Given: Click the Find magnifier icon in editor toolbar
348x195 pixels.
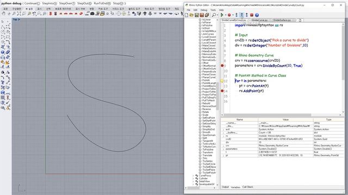Looking at the screenshot, I should [x=214, y=15].
